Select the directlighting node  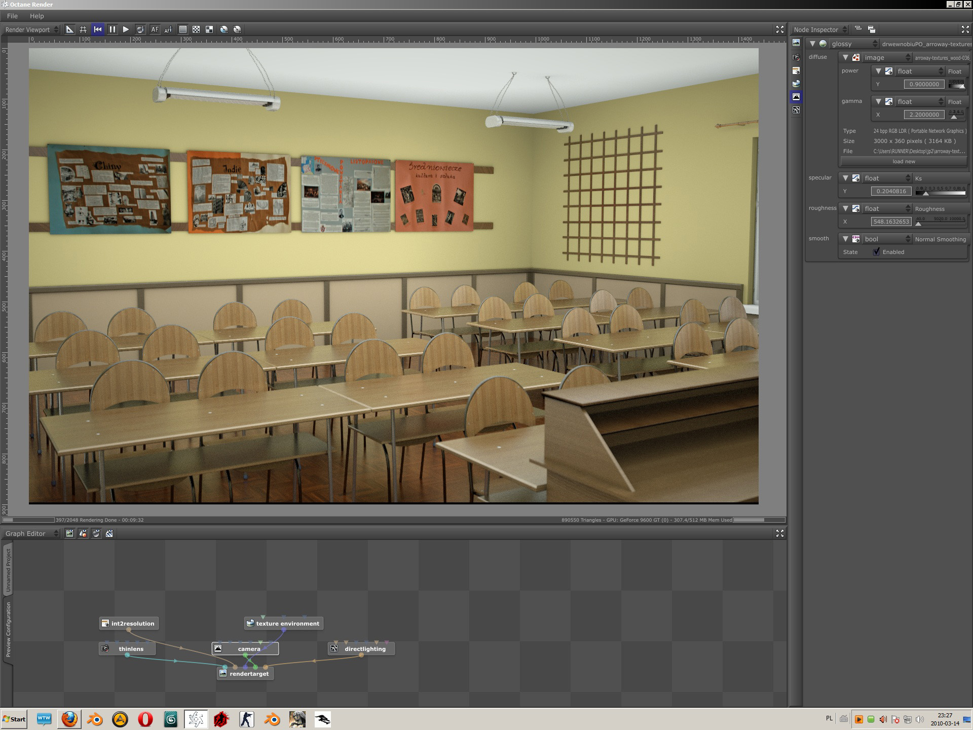click(x=364, y=649)
